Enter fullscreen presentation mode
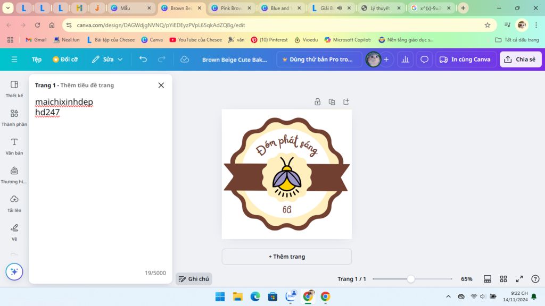Image resolution: width=545 pixels, height=306 pixels. (x=519, y=279)
